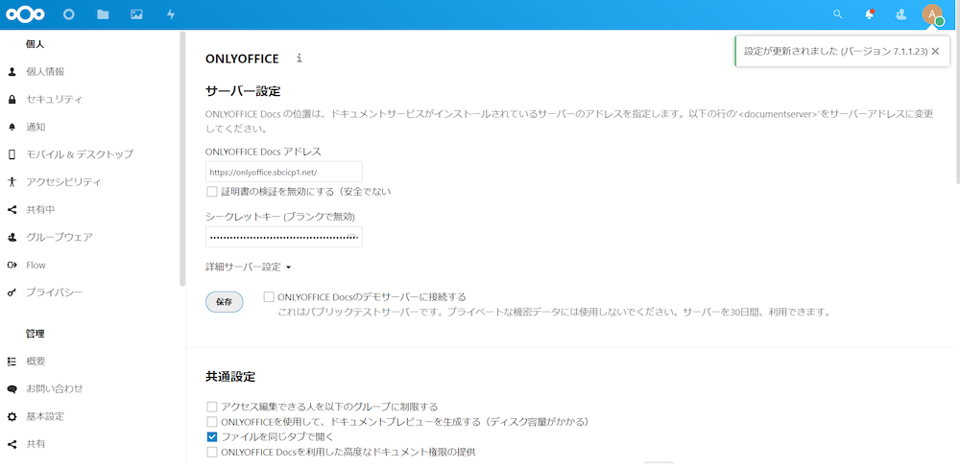Click the シークレットキー input field
Image resolution: width=960 pixels, height=468 pixels.
[x=284, y=237]
